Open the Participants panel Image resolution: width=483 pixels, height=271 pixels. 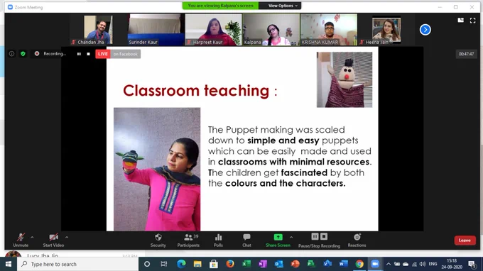188,240
